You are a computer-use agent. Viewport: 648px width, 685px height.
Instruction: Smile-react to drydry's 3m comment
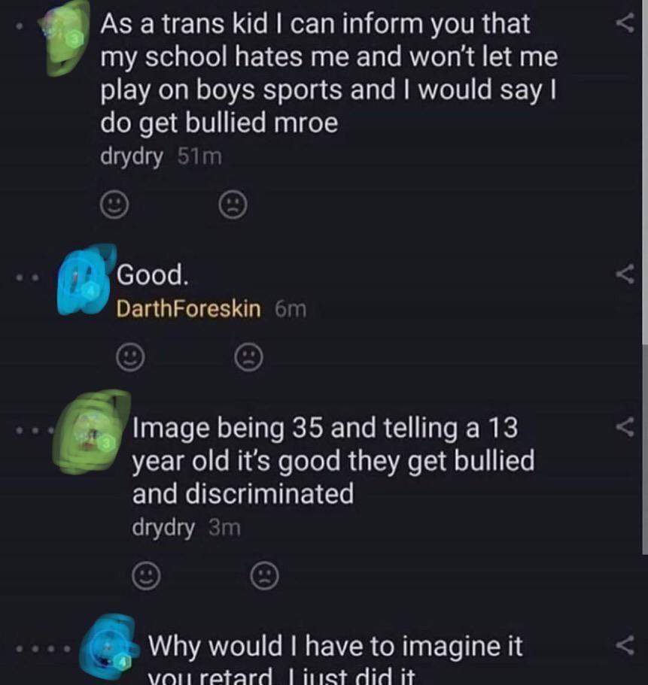click(x=147, y=576)
